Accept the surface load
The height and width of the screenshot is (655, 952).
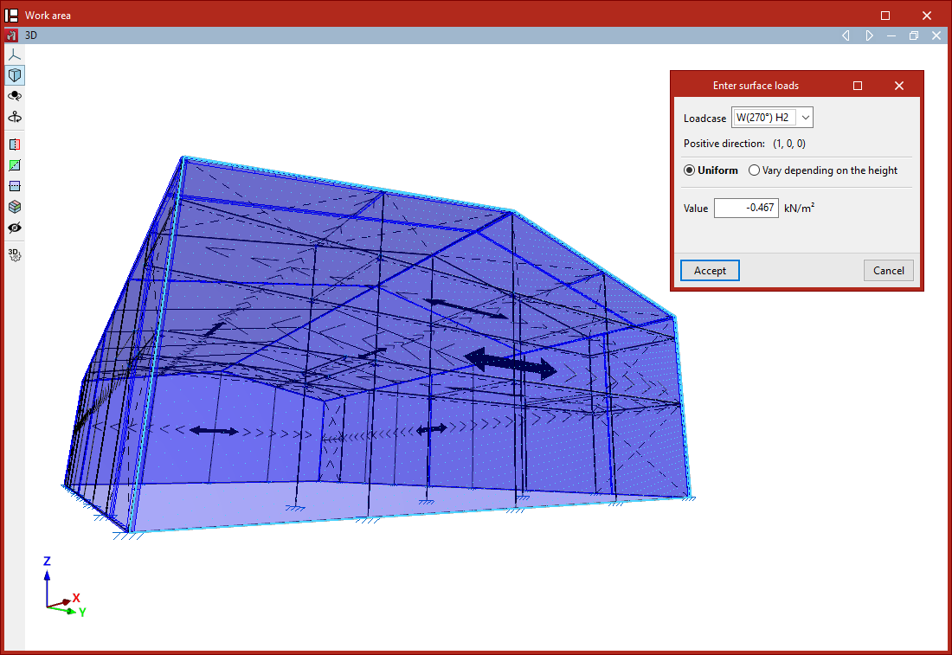pos(710,271)
